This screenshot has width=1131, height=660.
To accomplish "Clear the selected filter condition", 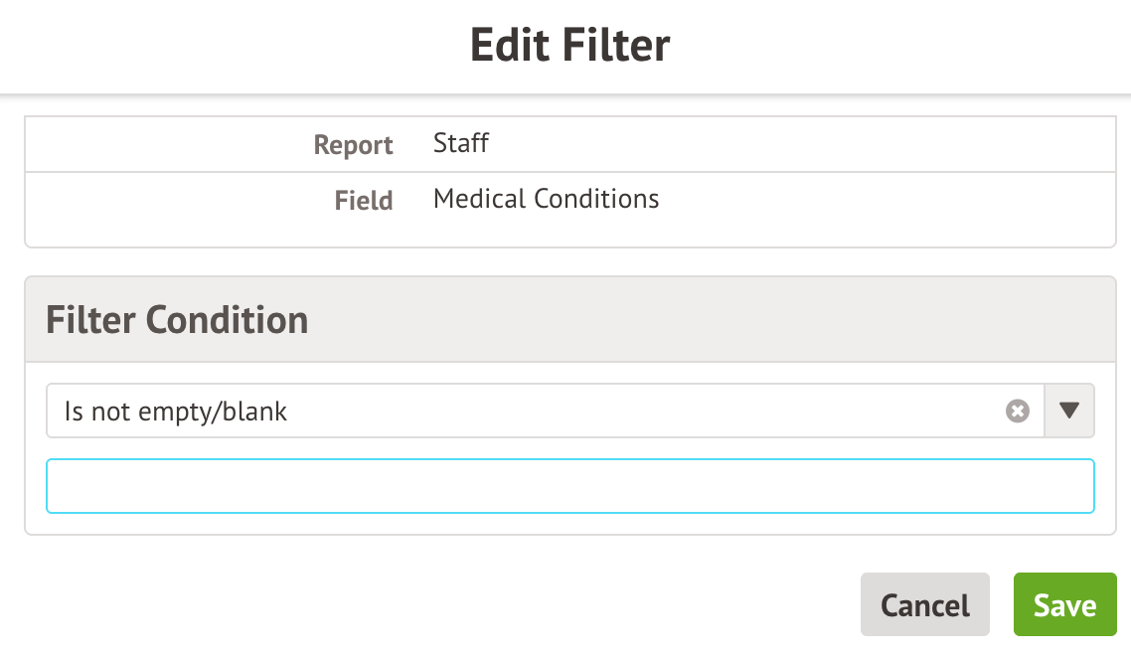I will click(x=1017, y=411).
